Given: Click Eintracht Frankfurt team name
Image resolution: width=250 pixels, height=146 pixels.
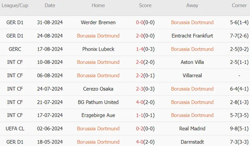Looking at the screenshot, I should 192,36.
